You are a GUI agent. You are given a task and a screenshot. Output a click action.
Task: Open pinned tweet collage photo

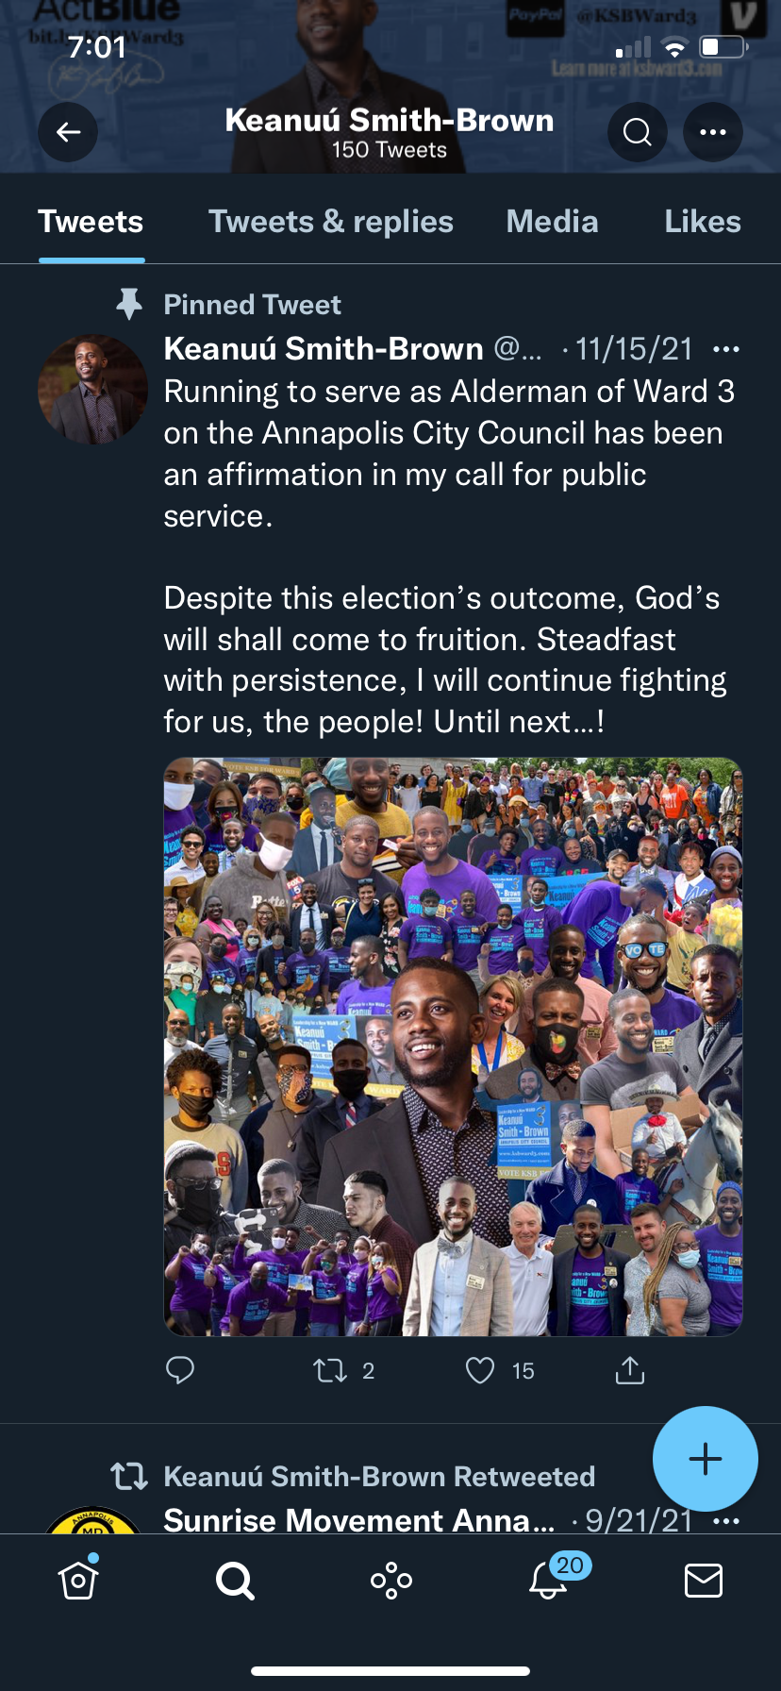tap(453, 1046)
